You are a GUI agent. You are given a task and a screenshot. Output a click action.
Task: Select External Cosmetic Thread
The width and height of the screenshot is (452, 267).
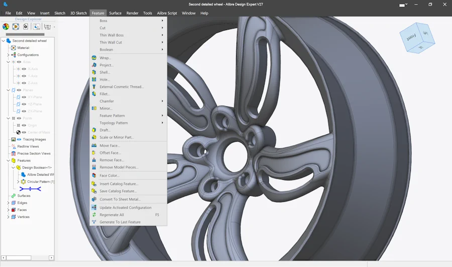[128, 87]
